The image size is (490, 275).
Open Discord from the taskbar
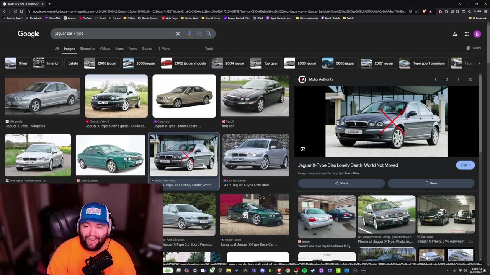262,270
